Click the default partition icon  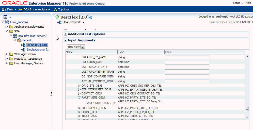point(19,40)
